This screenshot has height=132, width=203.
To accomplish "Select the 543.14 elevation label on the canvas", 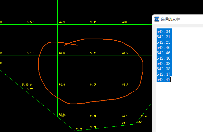I will click(x=124, y=116).
